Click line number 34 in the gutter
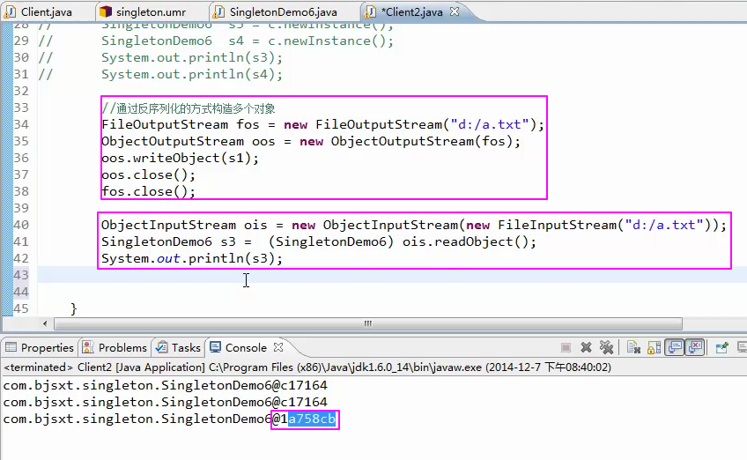The image size is (747, 460). point(21,124)
